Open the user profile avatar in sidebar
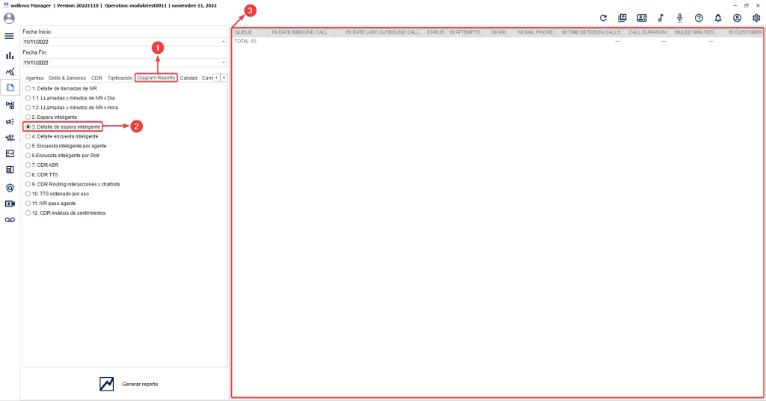 9,19
